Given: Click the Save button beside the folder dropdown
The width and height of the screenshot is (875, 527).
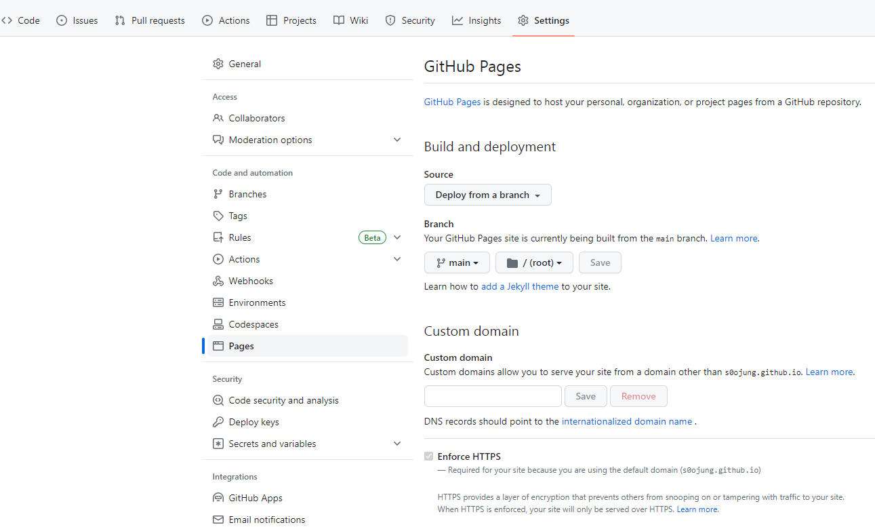Looking at the screenshot, I should point(600,262).
